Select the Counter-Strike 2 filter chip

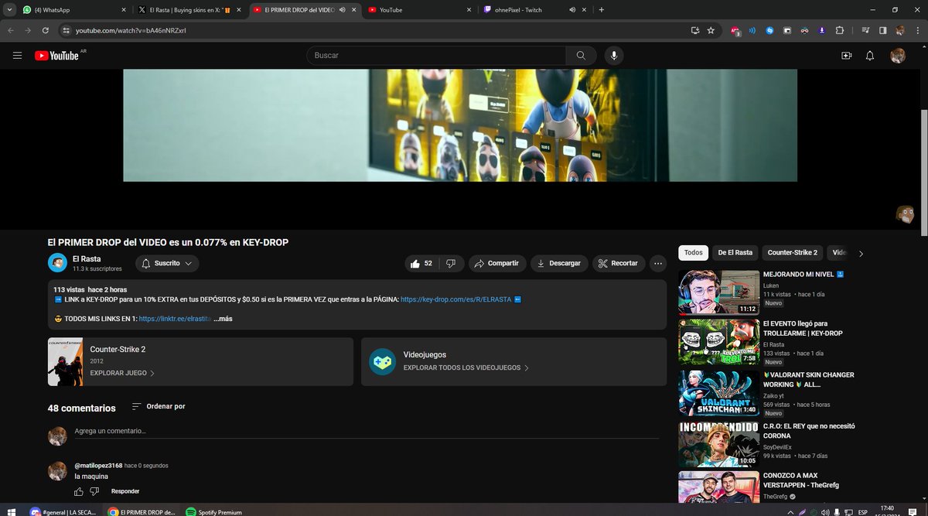pos(793,253)
